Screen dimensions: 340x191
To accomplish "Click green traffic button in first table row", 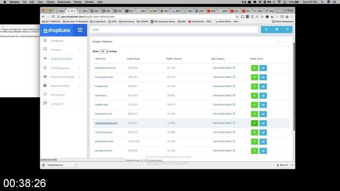I will (254, 68).
